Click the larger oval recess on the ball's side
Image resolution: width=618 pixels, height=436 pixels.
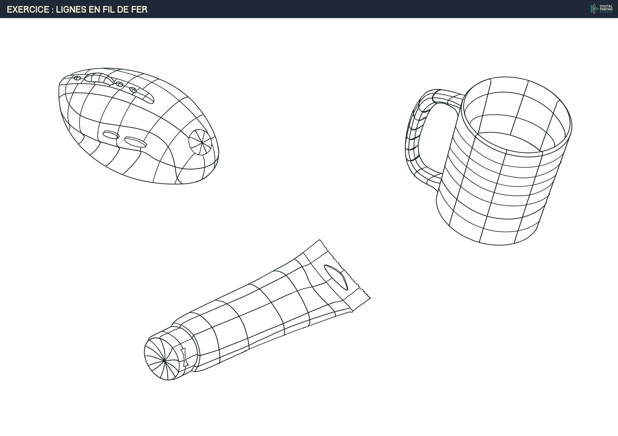point(135,142)
